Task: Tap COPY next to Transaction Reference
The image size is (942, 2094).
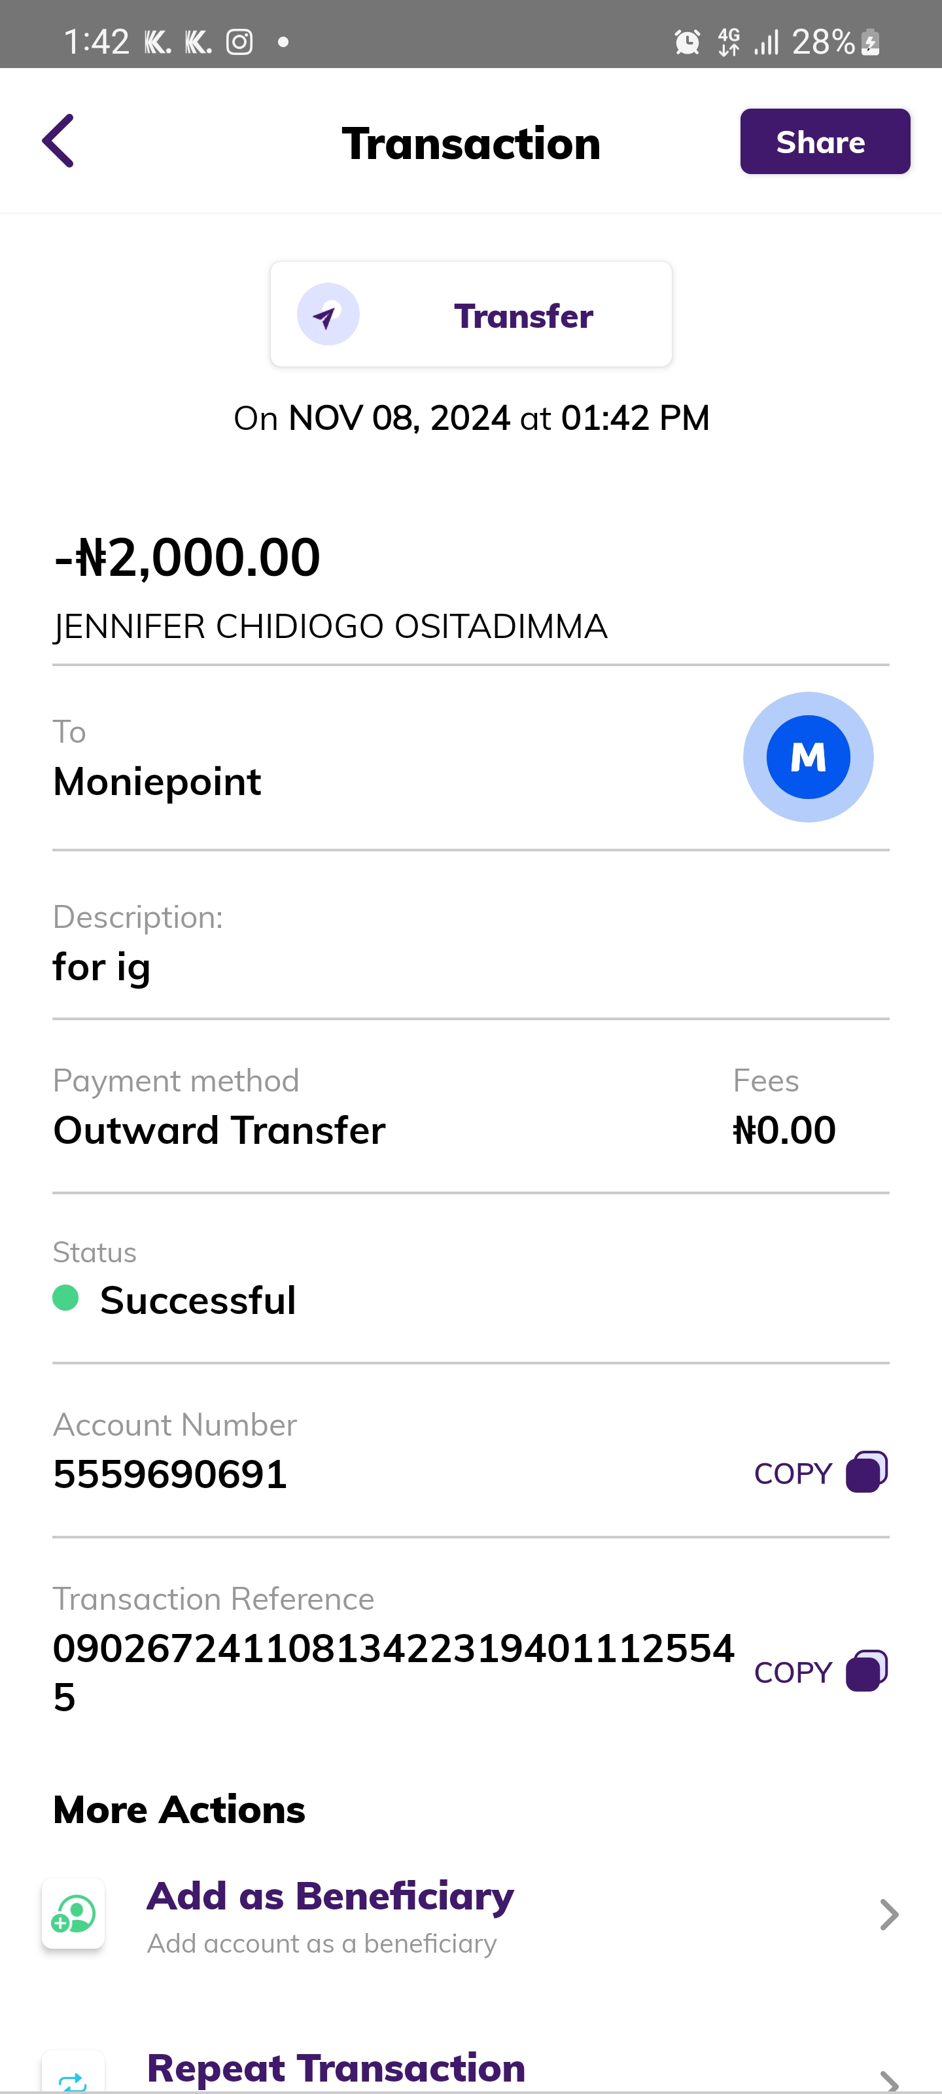Action: coord(792,1672)
